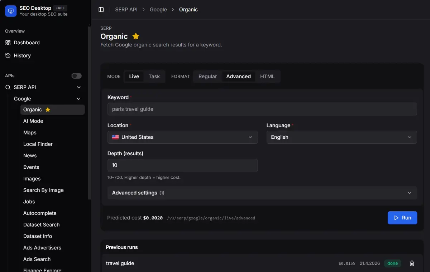Click the sidebar scrollbar

[x=89, y=113]
